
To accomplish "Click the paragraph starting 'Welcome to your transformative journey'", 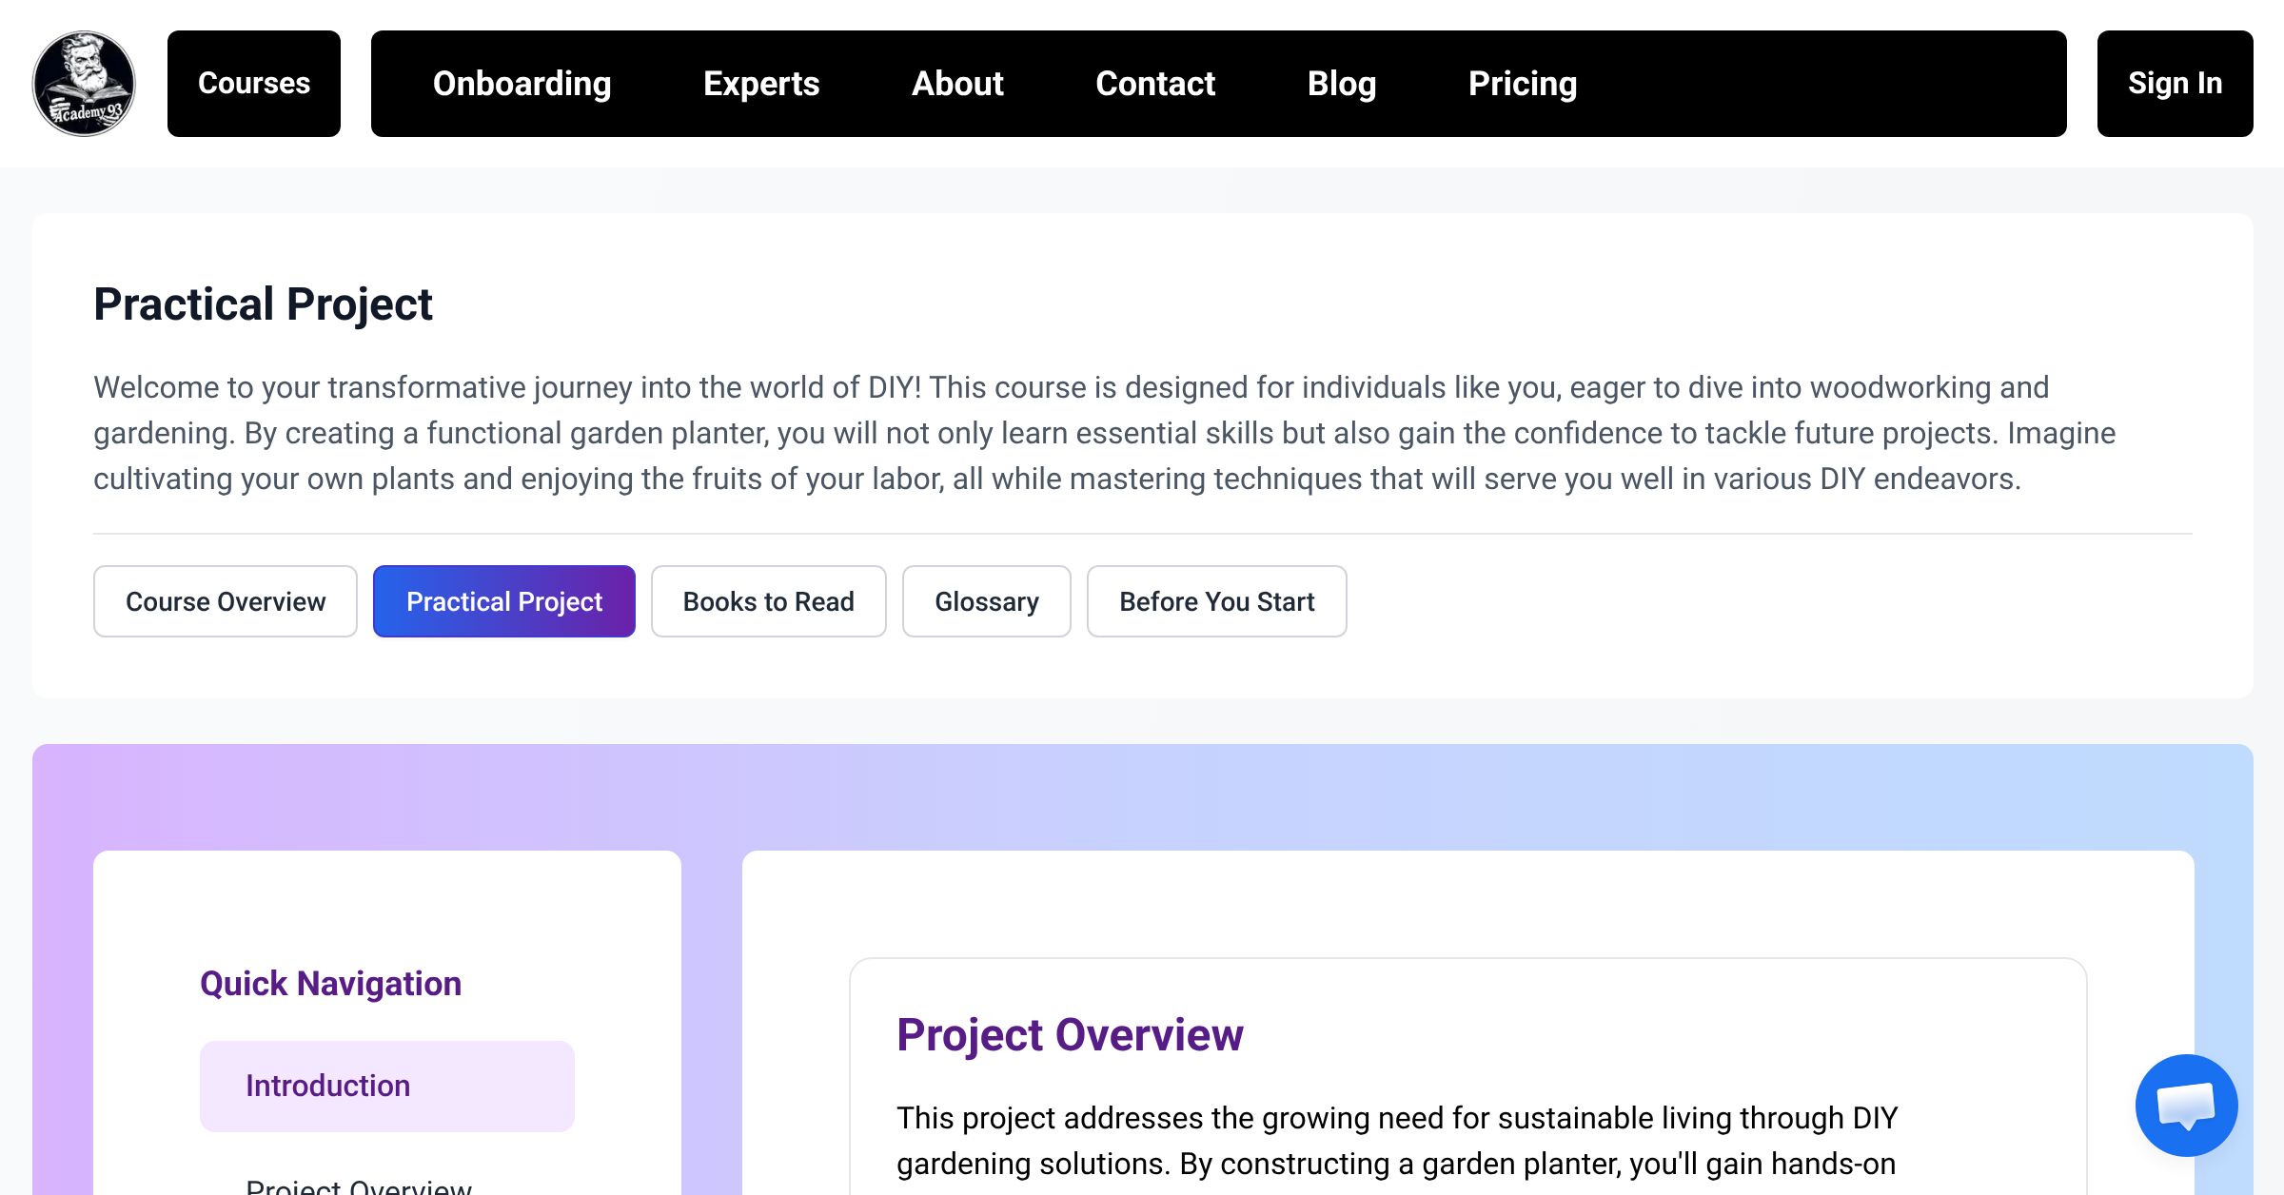I will click(x=1105, y=433).
